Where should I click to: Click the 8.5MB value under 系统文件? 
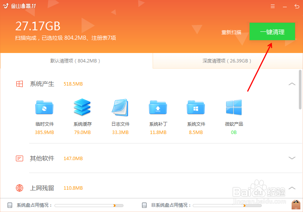coord(196,132)
